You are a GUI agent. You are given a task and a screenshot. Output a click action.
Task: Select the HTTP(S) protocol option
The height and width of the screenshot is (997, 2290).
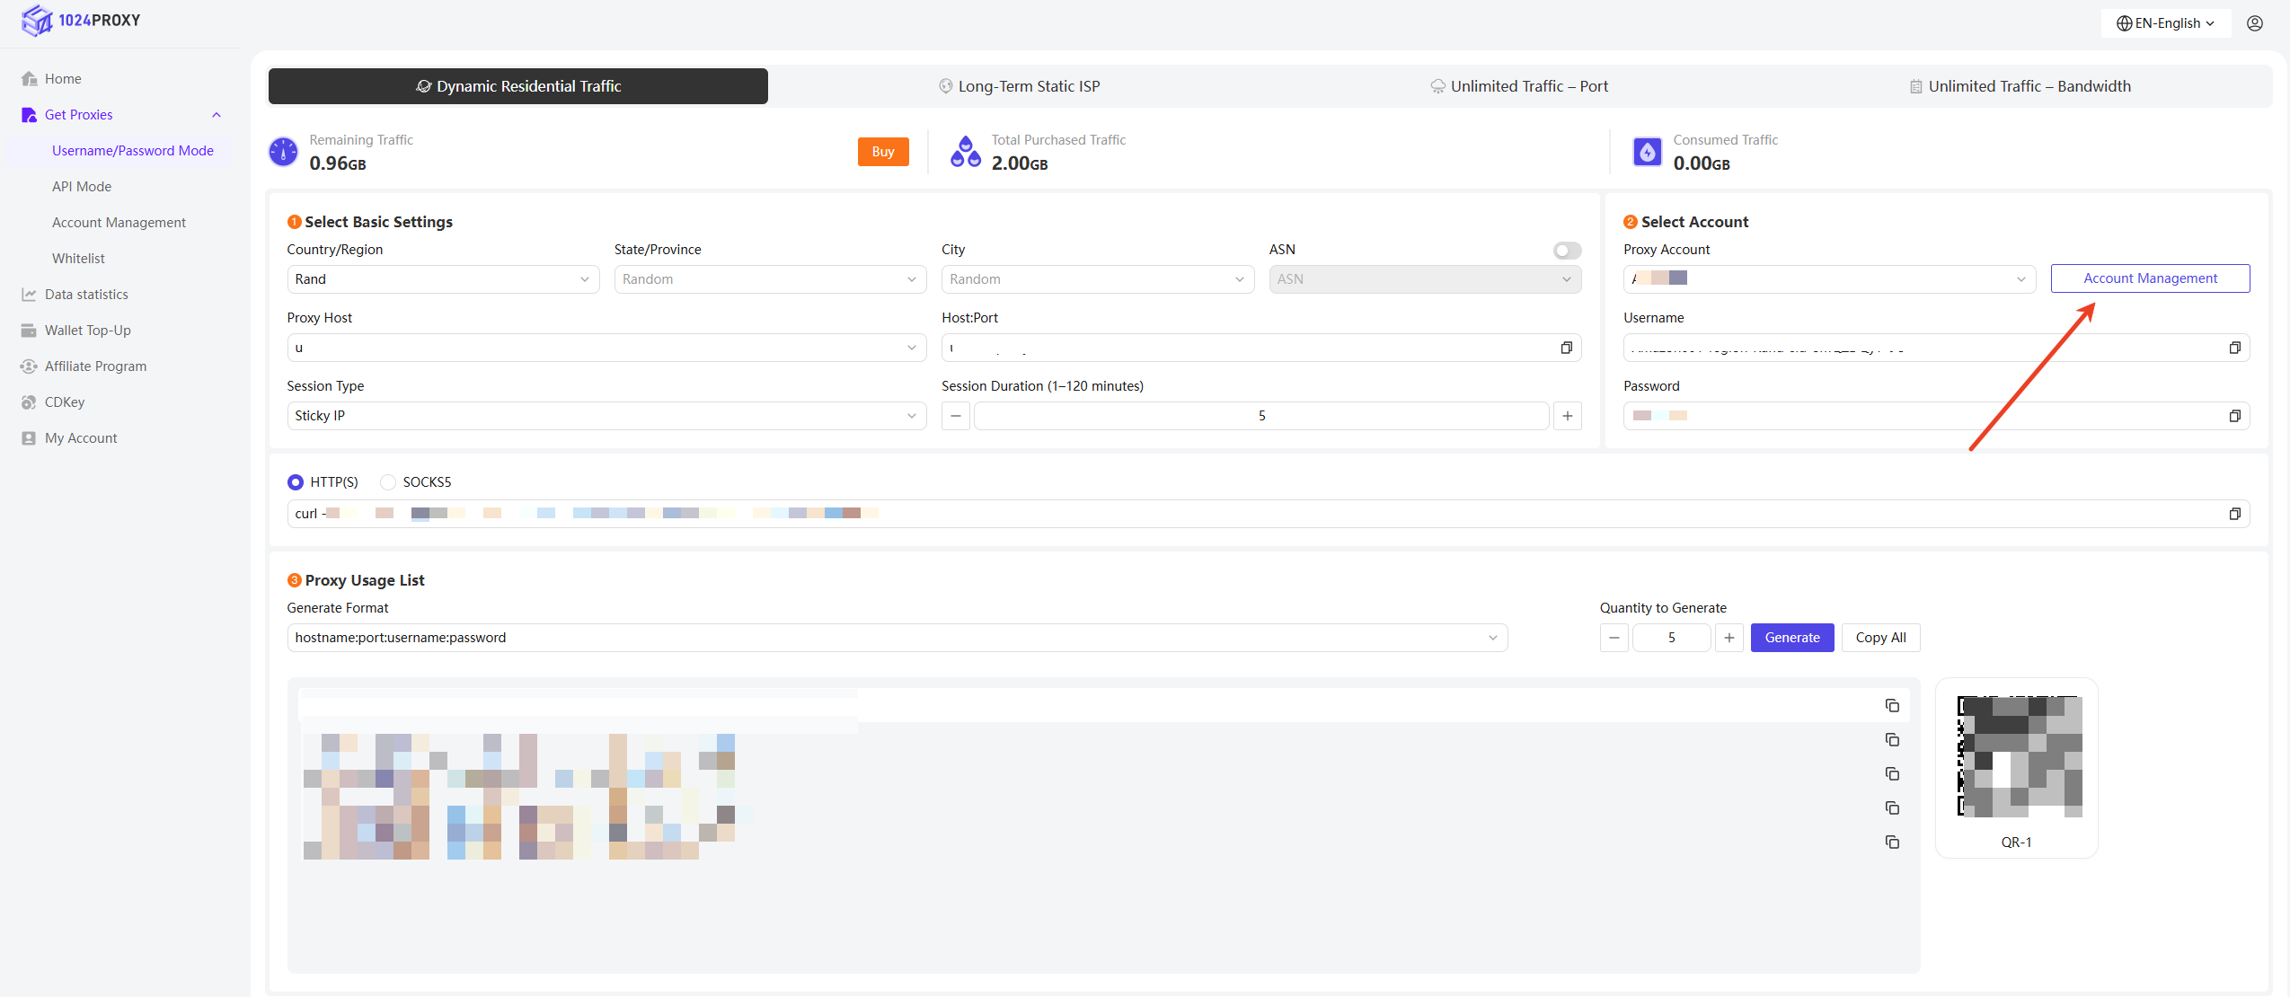[x=296, y=482]
